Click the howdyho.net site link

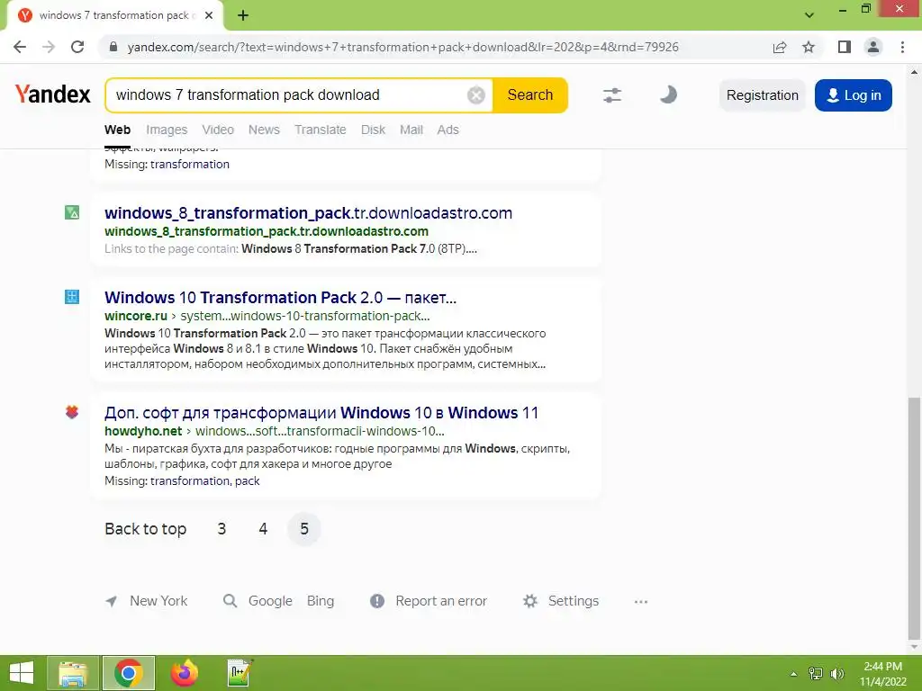(143, 431)
